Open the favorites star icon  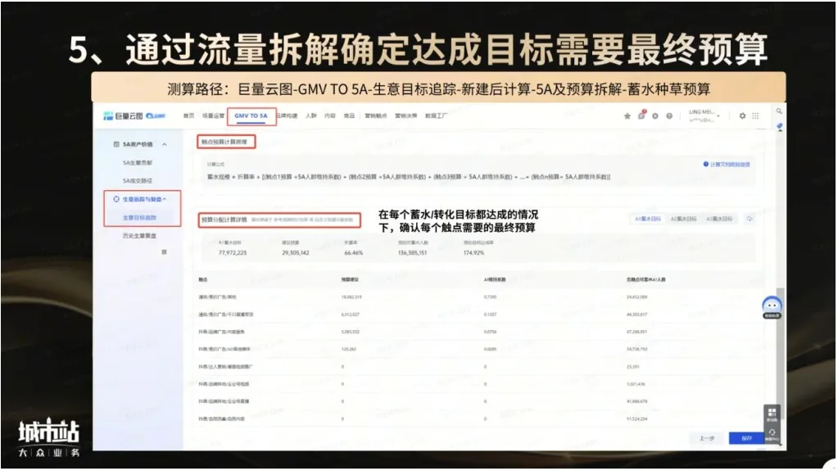(627, 116)
